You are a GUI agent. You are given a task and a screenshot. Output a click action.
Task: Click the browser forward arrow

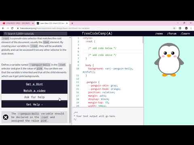tap(8, 28)
